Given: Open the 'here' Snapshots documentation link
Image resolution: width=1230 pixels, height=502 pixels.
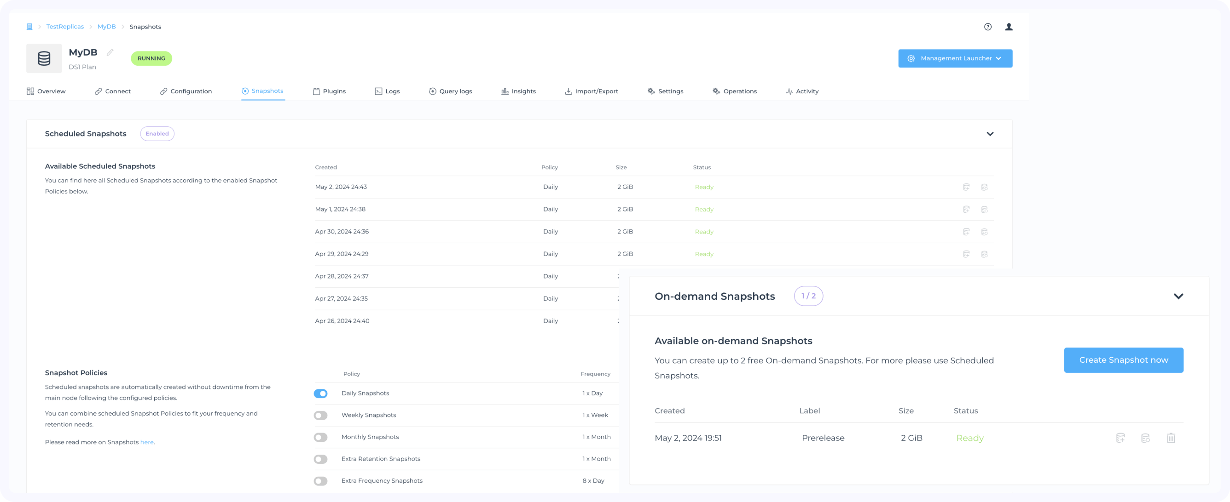Looking at the screenshot, I should (x=146, y=442).
